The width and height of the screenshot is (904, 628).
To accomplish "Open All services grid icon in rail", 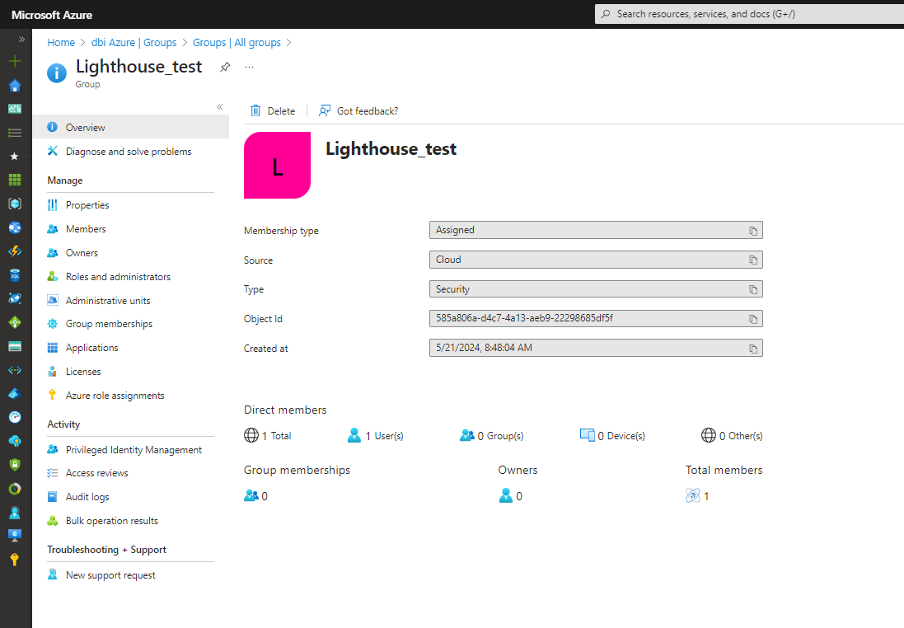I will pyautogui.click(x=15, y=180).
